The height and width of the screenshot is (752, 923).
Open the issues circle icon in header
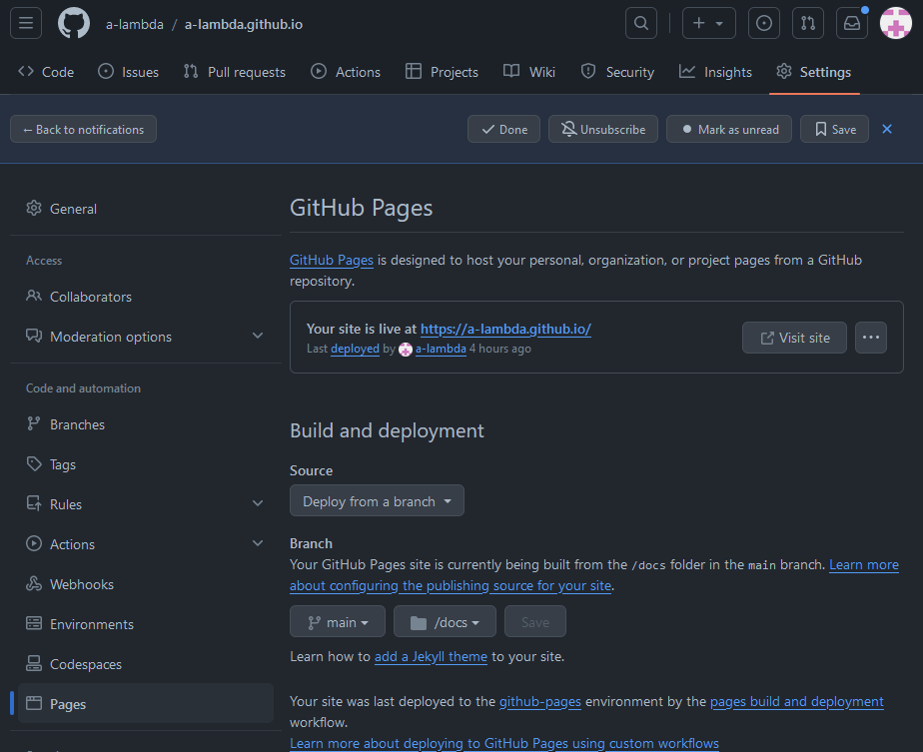click(x=764, y=23)
